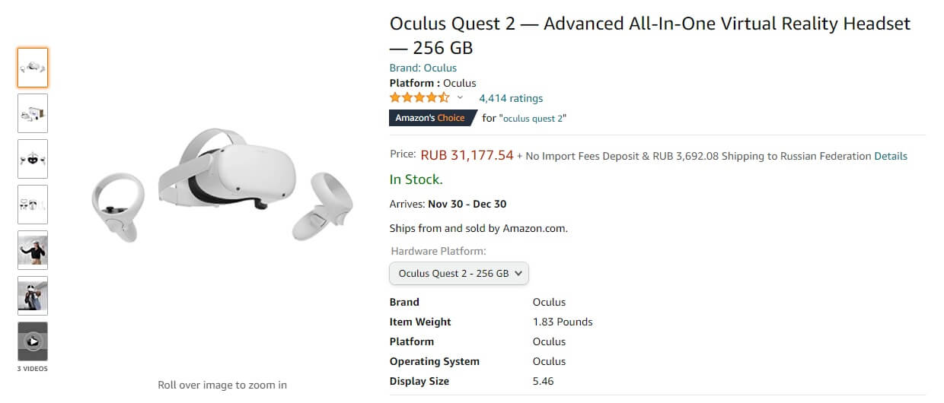This screenshot has width=944, height=403.
Task: Select the first highlighted product thumbnail
Action: coord(33,68)
